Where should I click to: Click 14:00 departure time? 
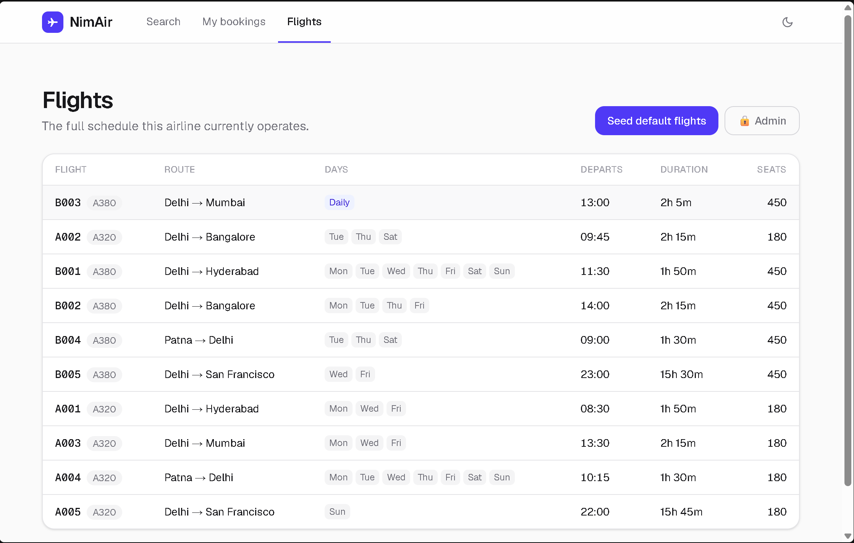(595, 305)
